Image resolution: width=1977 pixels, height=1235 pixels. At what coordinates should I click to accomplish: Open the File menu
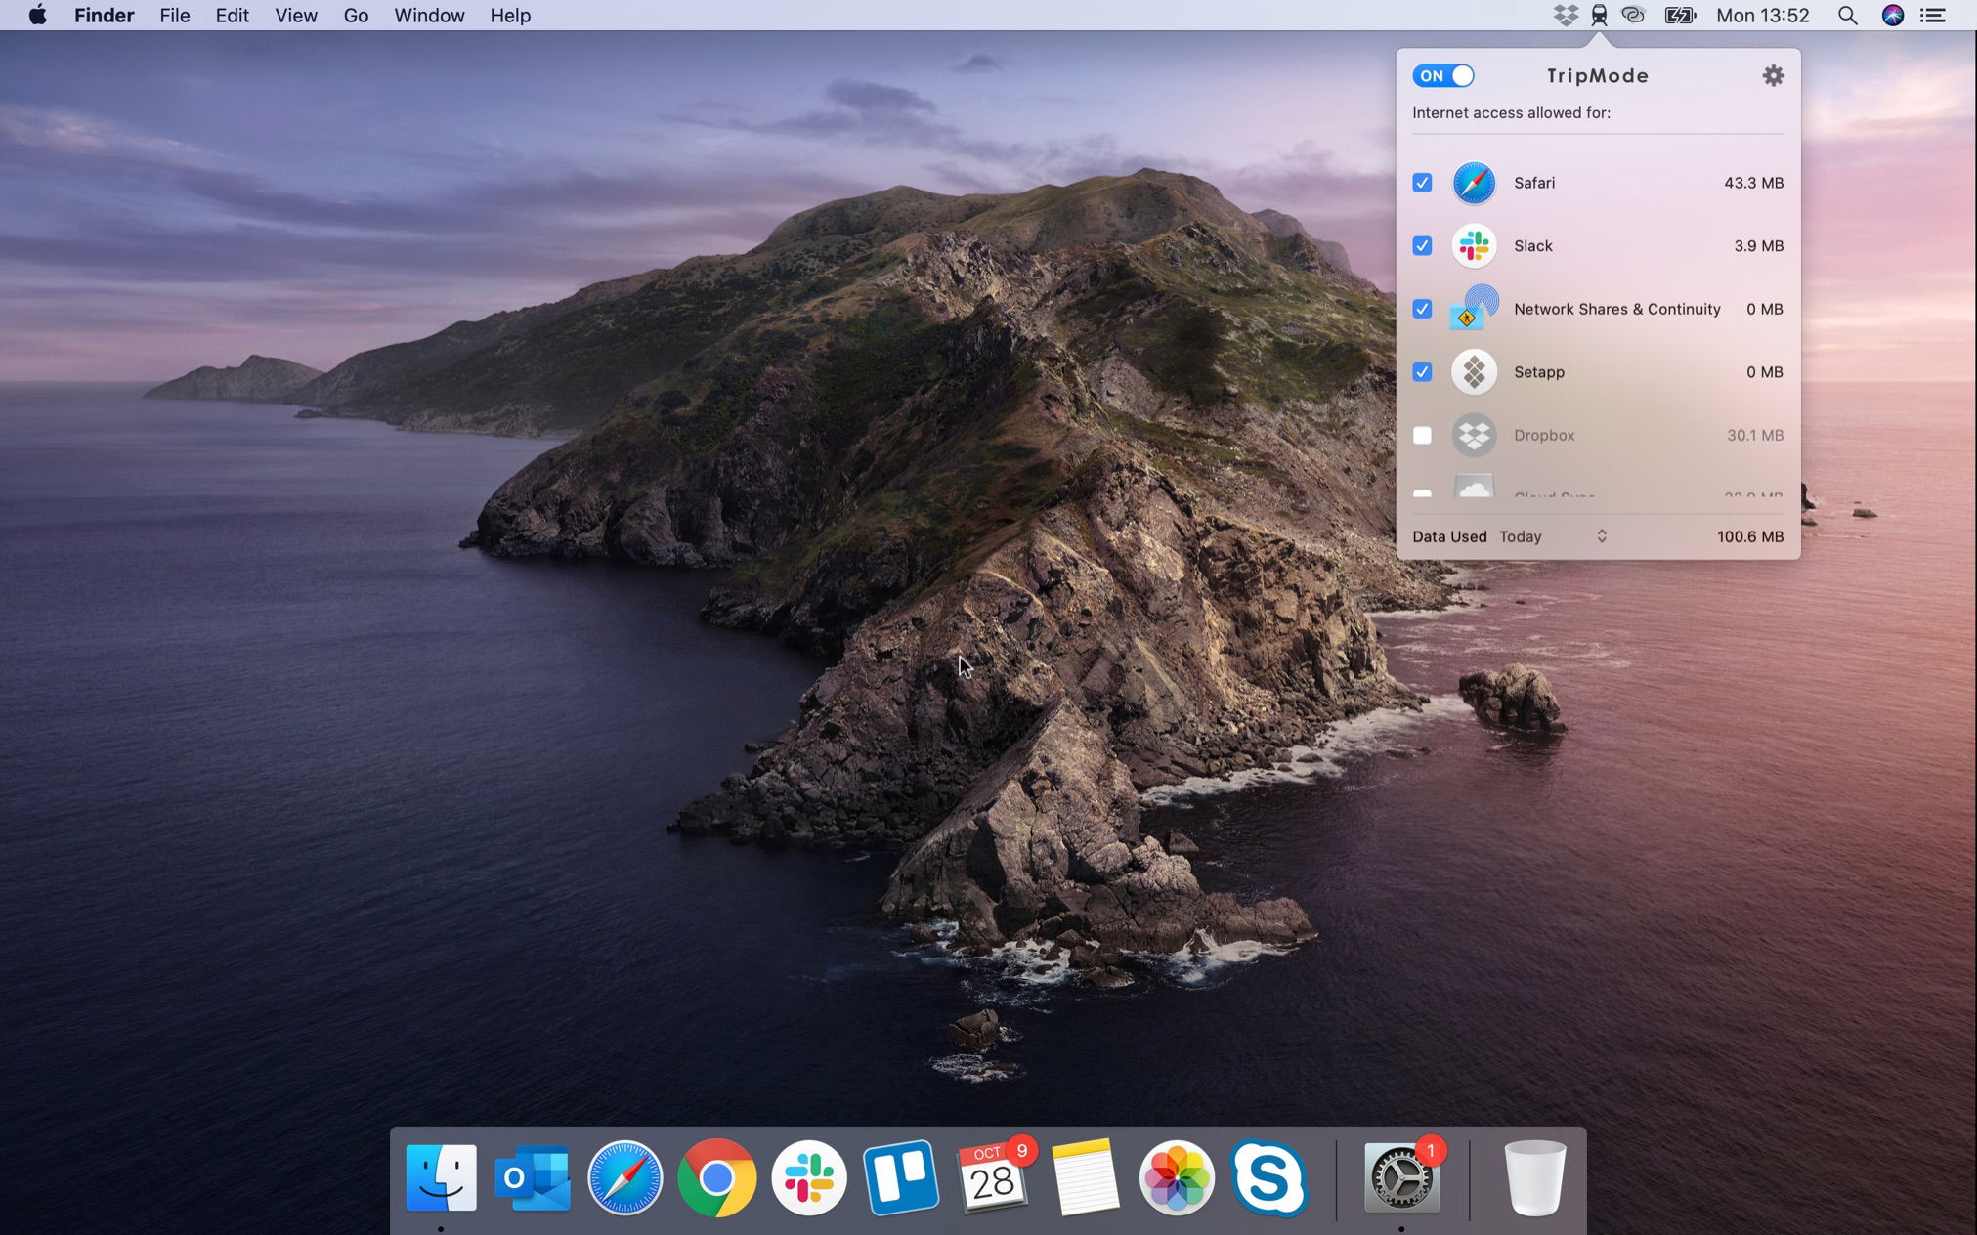click(175, 15)
